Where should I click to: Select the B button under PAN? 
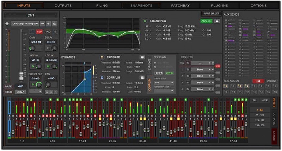(55, 92)
